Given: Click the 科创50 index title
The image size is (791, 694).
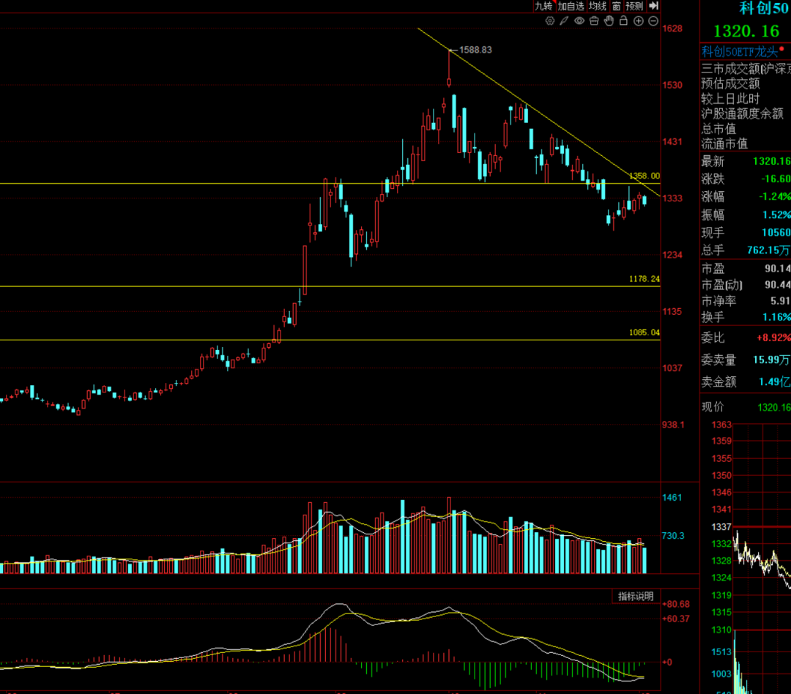Looking at the screenshot, I should tap(754, 9).
